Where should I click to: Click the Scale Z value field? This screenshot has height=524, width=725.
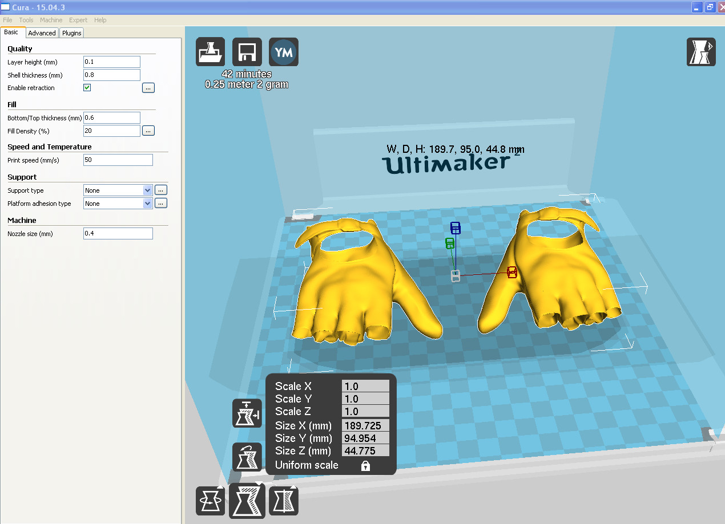[365, 411]
